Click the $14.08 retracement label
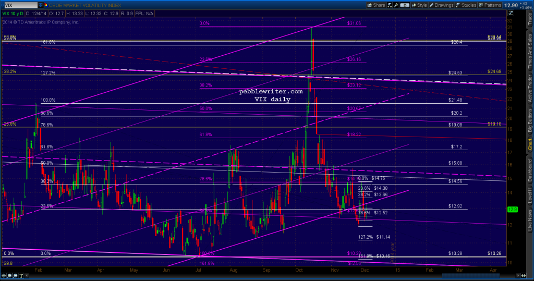Image resolution: width=534 pixels, height=281 pixels. (380, 188)
